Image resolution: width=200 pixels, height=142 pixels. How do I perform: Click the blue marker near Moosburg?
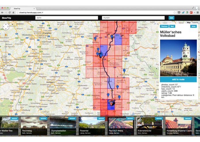pos(117,87)
